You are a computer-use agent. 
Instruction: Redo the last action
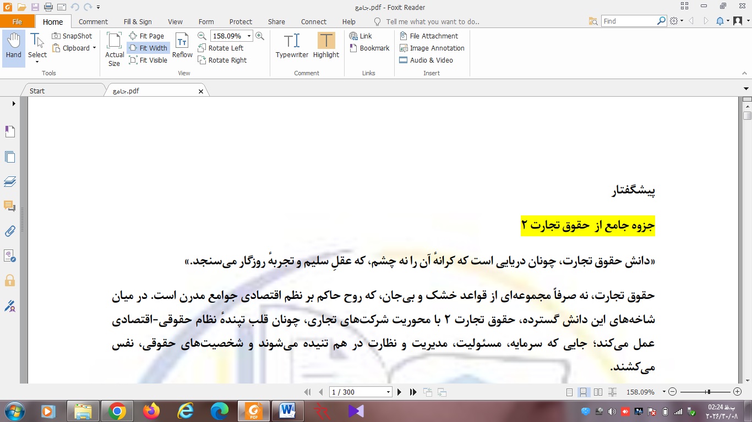tap(88, 7)
